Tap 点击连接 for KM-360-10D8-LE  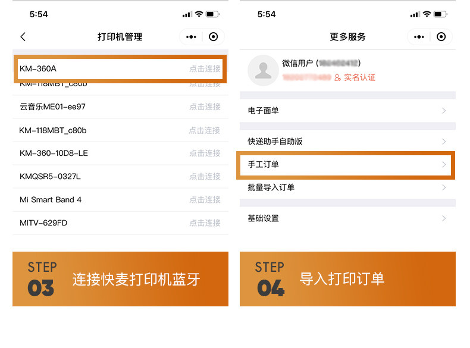click(205, 153)
